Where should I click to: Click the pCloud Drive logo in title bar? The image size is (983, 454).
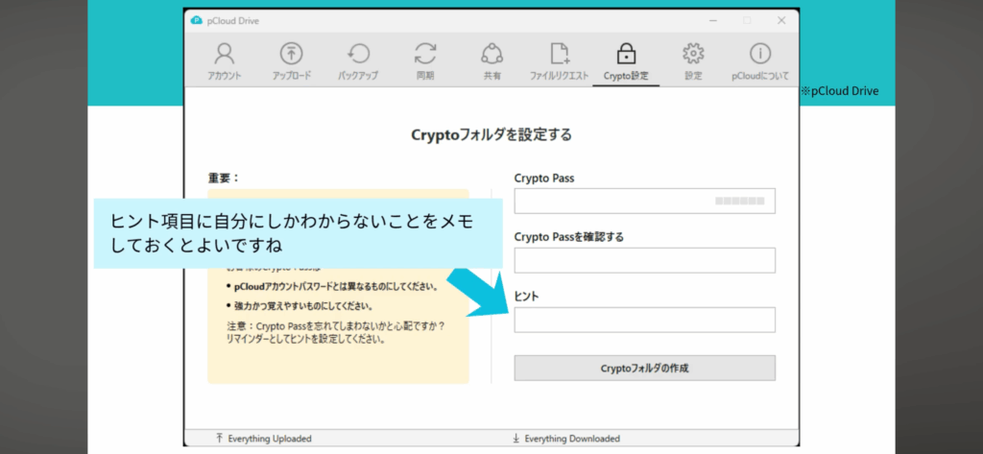click(x=196, y=21)
